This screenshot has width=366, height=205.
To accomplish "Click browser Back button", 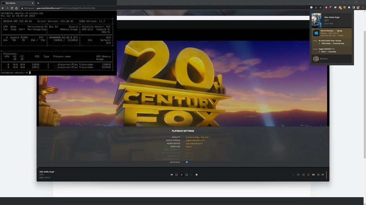I will point(3,8).
